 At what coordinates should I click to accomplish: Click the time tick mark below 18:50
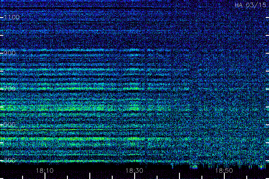point(224,176)
